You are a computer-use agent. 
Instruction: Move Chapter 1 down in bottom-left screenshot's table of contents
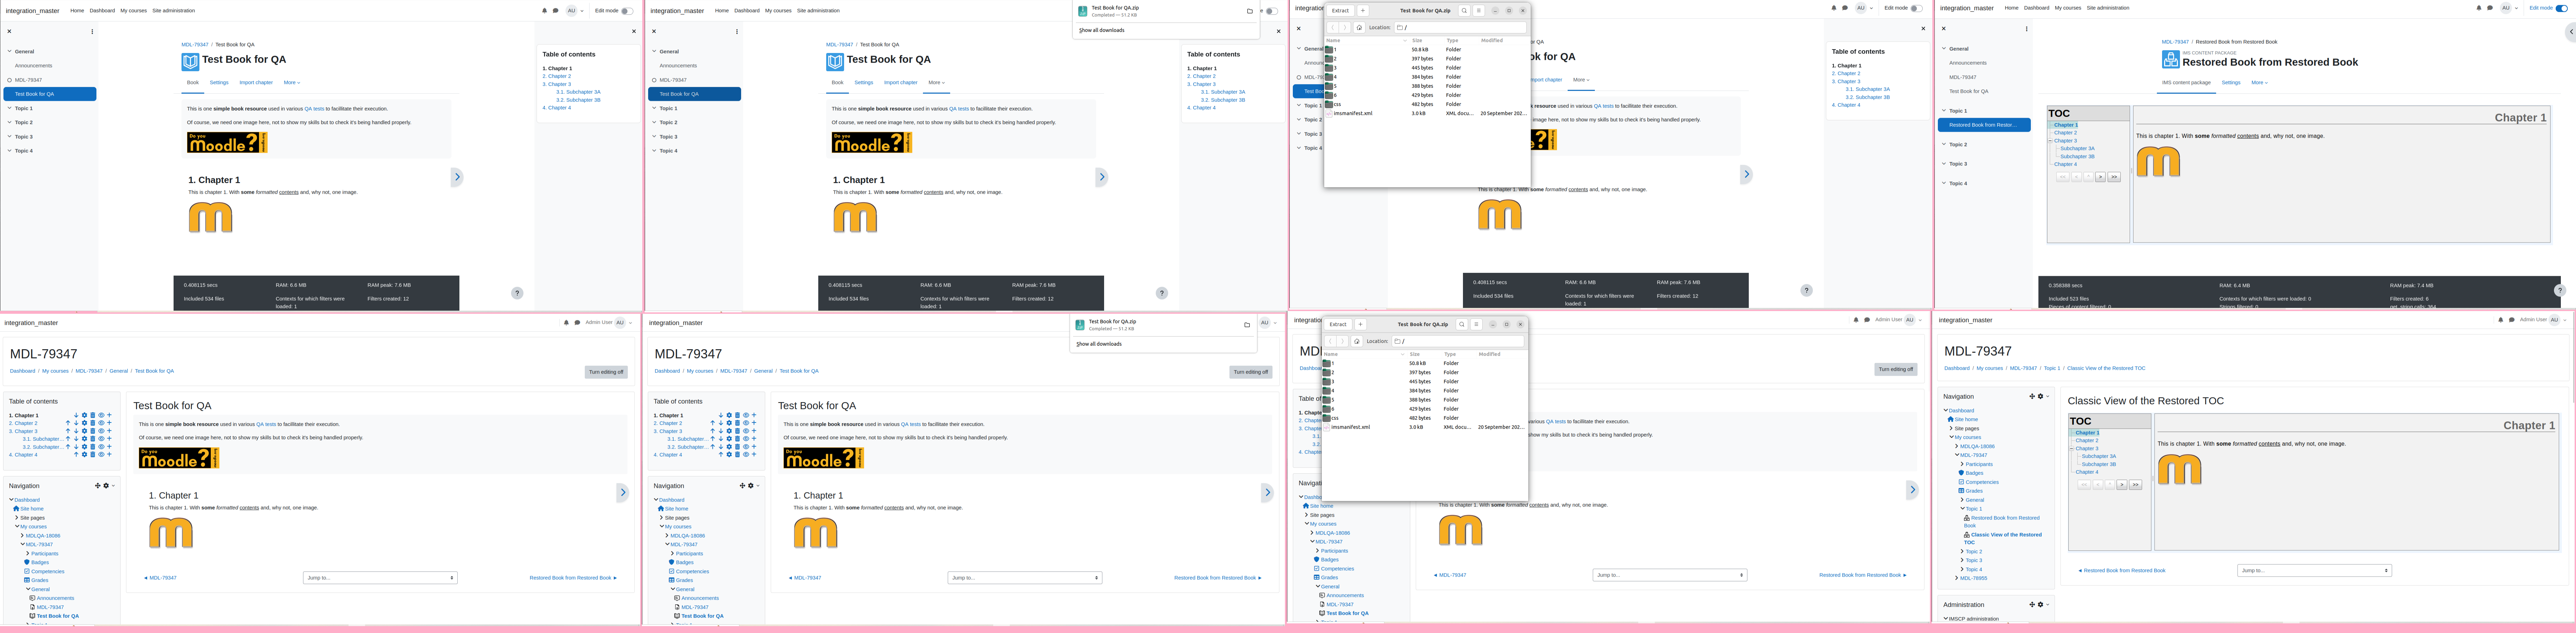(76, 415)
